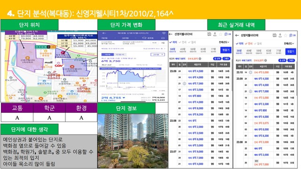Open chat bubble 28 in rightmost 신영지웰시티1차 panel
301x169 pixels.
pyautogui.click(x=293, y=35)
